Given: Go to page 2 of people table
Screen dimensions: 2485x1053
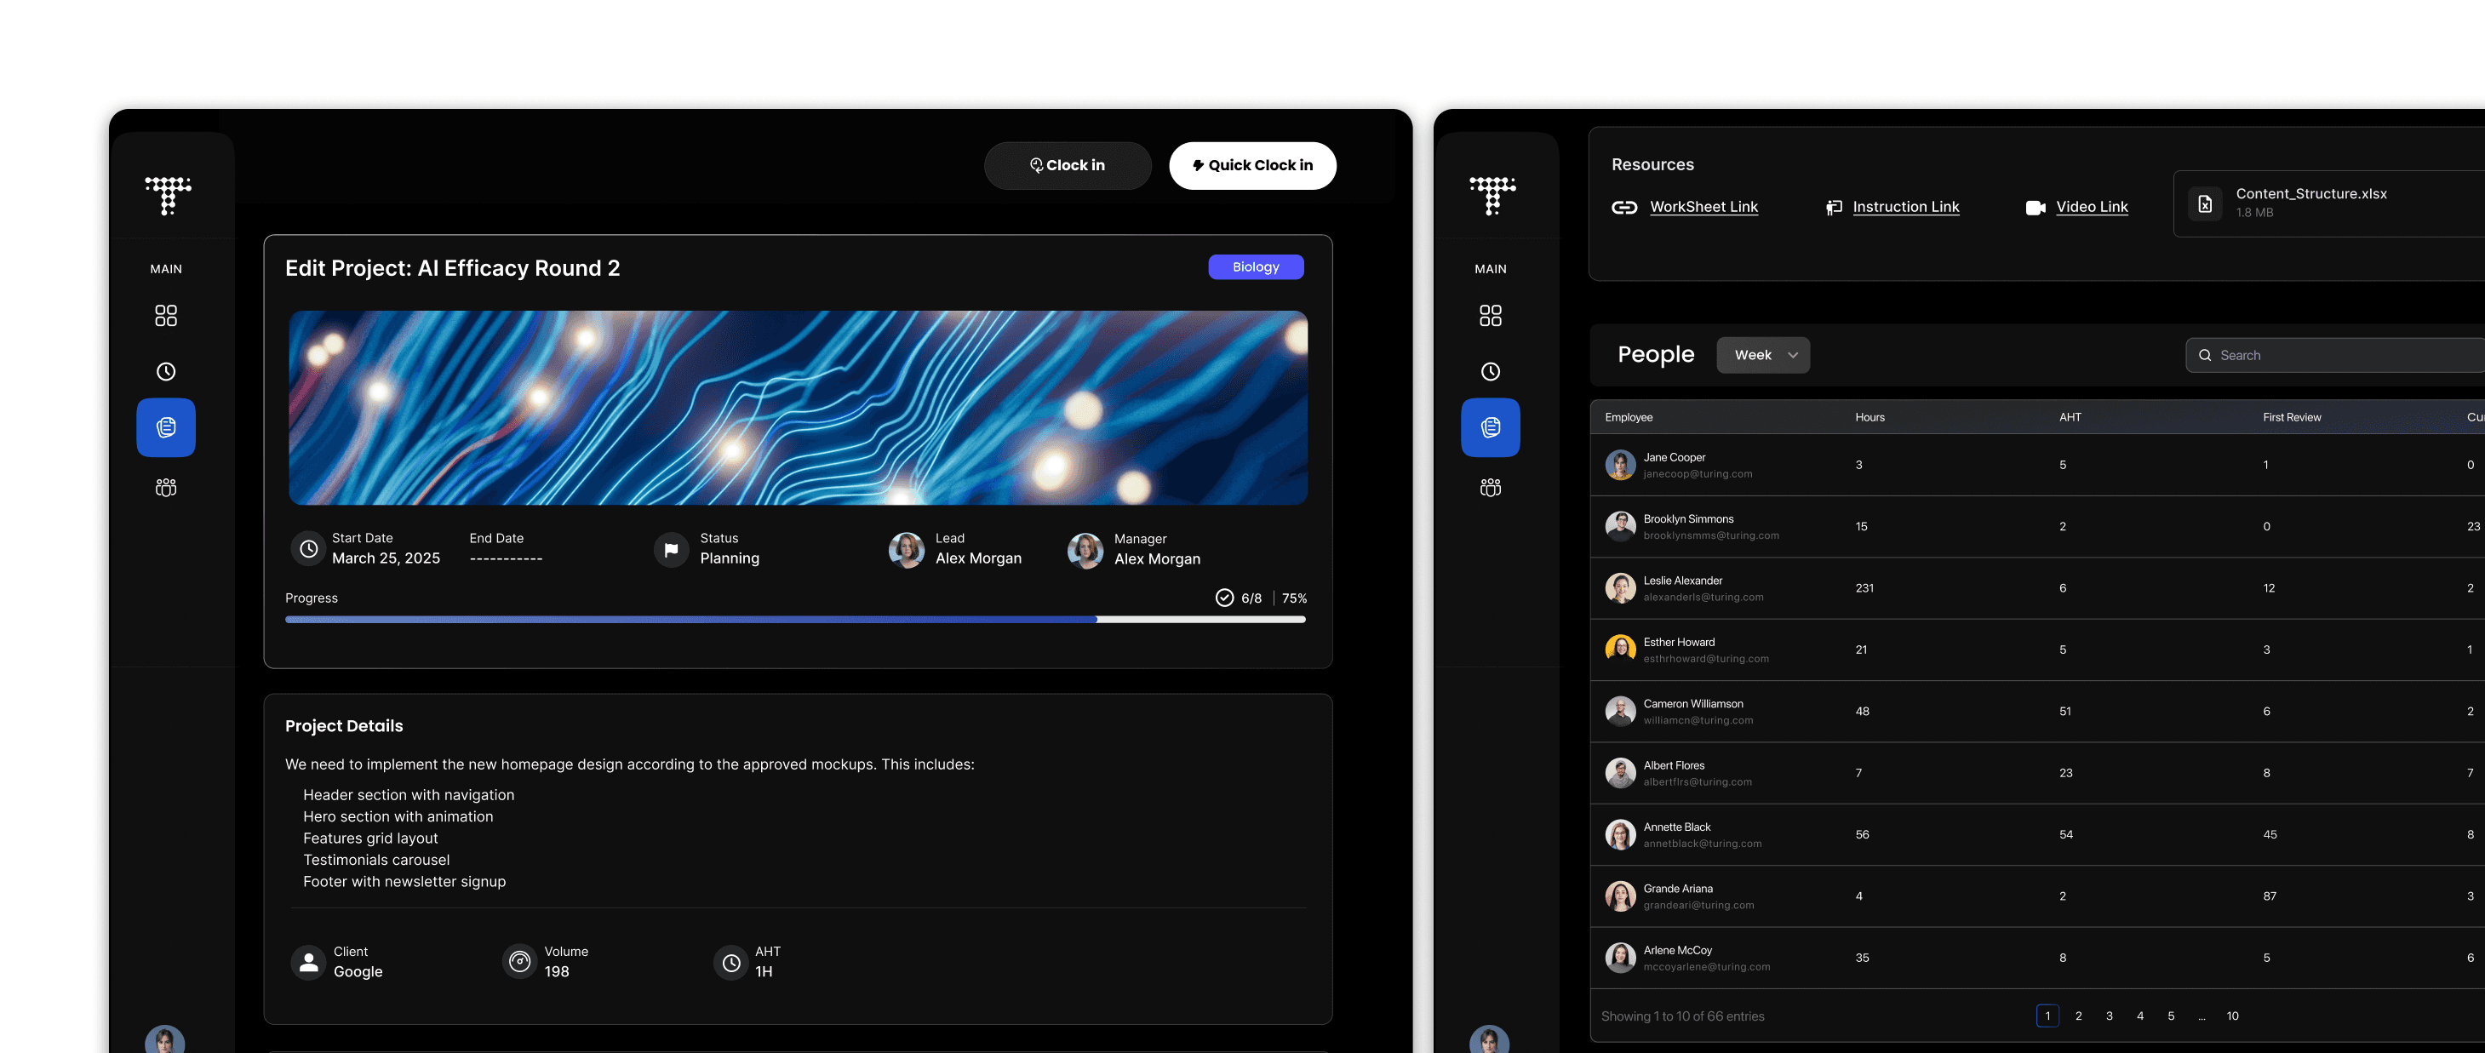Looking at the screenshot, I should pyautogui.click(x=2078, y=1016).
